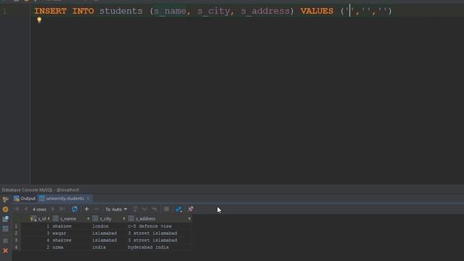Image resolution: width=464 pixels, height=261 pixels.
Task: Select the cell 'india' in s_city
Action: pyautogui.click(x=99, y=247)
